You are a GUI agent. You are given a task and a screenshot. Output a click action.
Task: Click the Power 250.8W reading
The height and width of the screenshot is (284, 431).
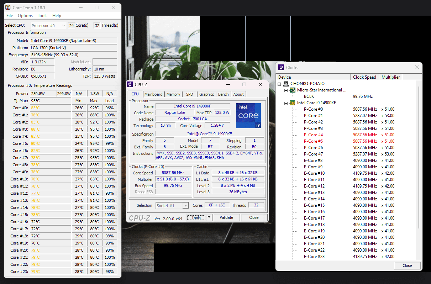coord(43,94)
